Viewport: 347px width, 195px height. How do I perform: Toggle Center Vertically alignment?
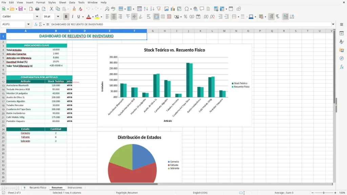134,17
